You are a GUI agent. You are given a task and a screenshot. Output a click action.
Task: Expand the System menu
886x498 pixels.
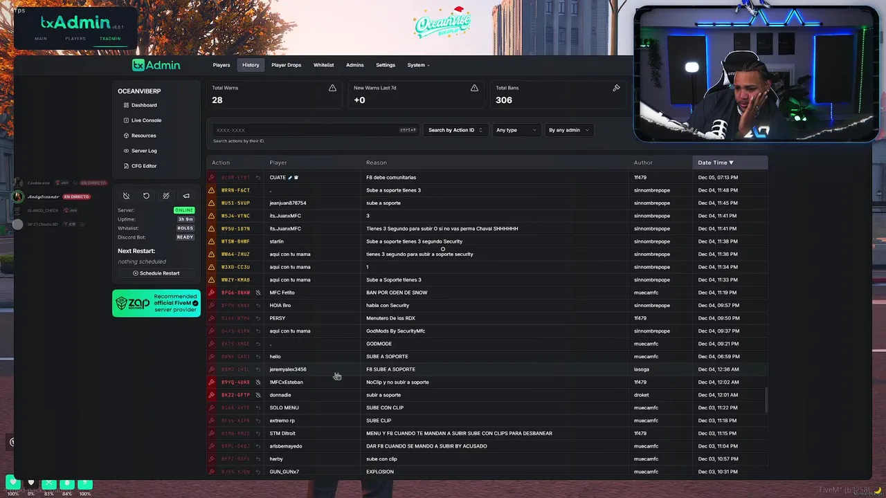point(418,65)
